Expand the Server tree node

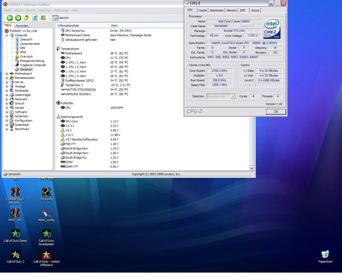pyautogui.click(x=7, y=82)
